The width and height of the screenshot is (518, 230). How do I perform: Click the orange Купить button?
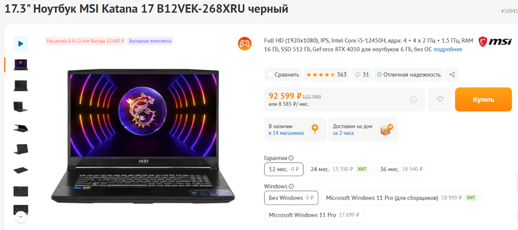coord(483,99)
